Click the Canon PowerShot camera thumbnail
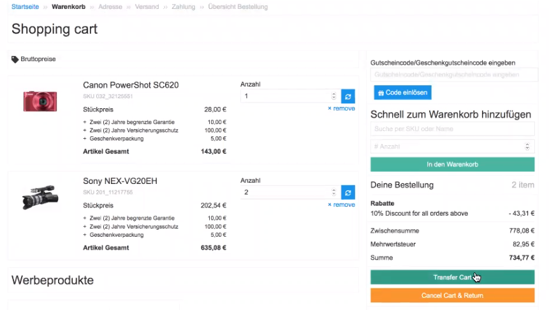The width and height of the screenshot is (549, 310). tap(40, 101)
